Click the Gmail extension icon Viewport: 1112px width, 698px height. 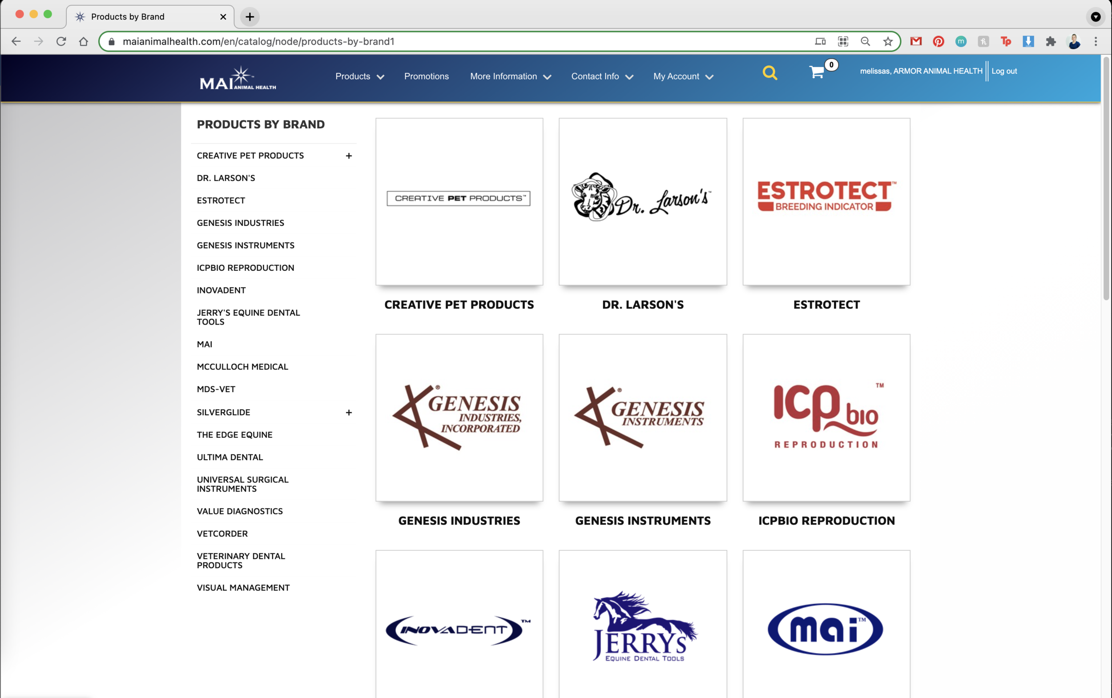[915, 41]
